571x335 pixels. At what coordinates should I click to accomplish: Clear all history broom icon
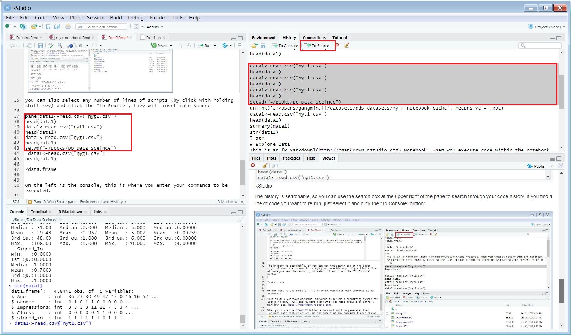point(347,45)
